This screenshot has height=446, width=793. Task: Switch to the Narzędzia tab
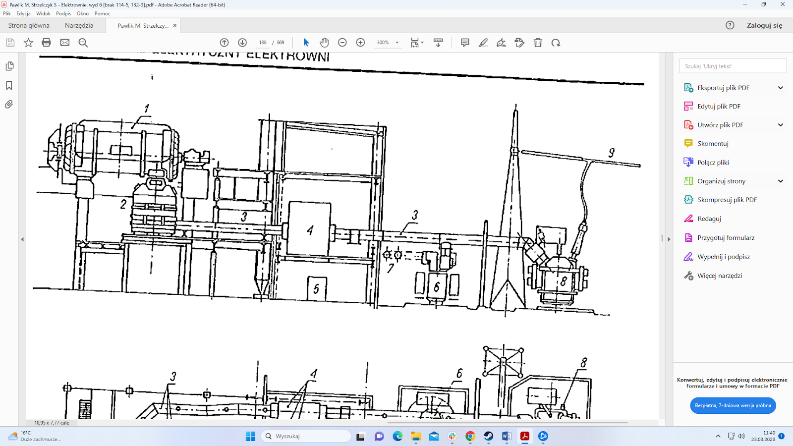coord(79,25)
